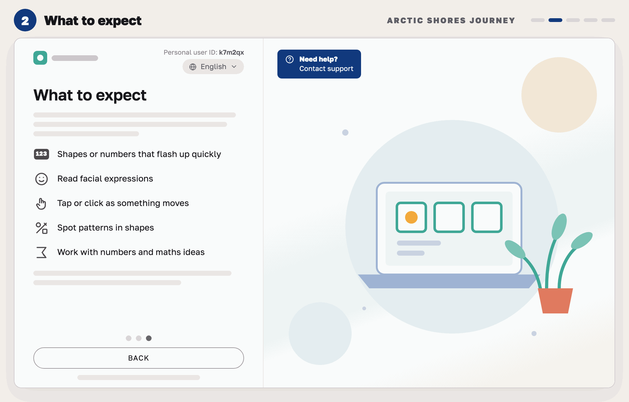Screen dimensions: 629x402
Task: Click the sigma maths icon
Action: [x=42, y=252]
